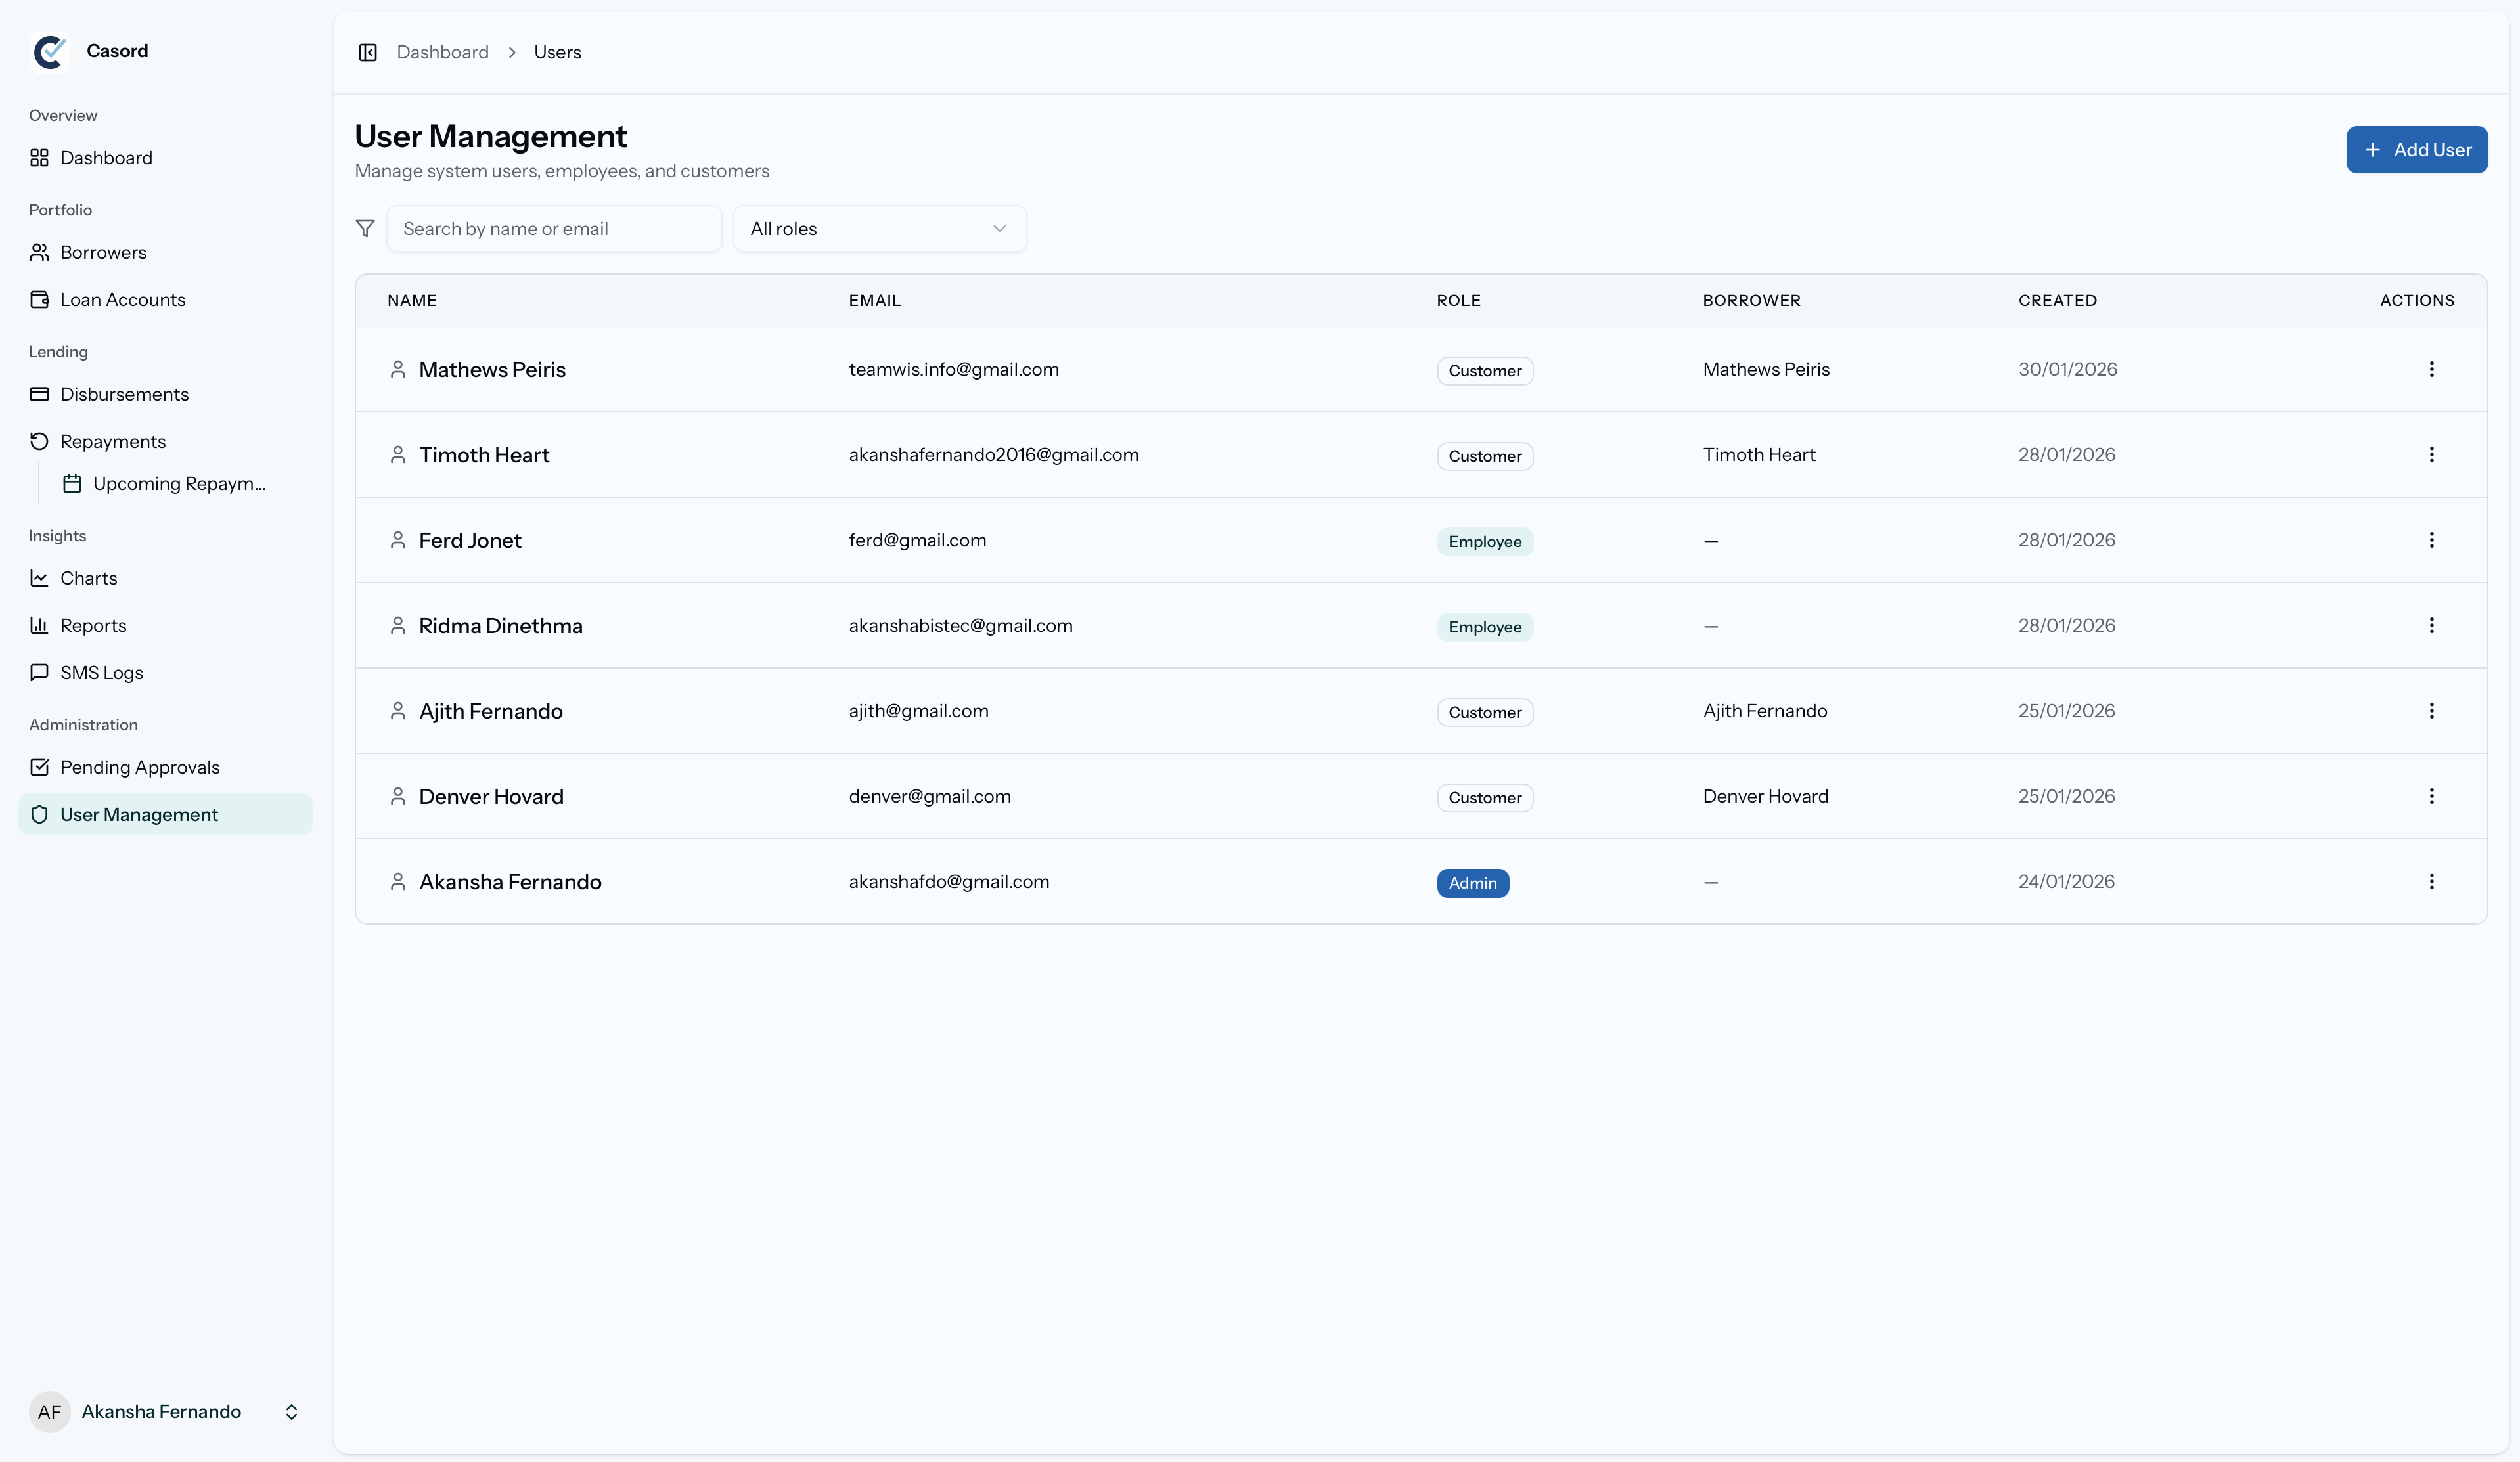The height and width of the screenshot is (1462, 2520).
Task: Navigate to SMS Logs page
Action: 101,673
